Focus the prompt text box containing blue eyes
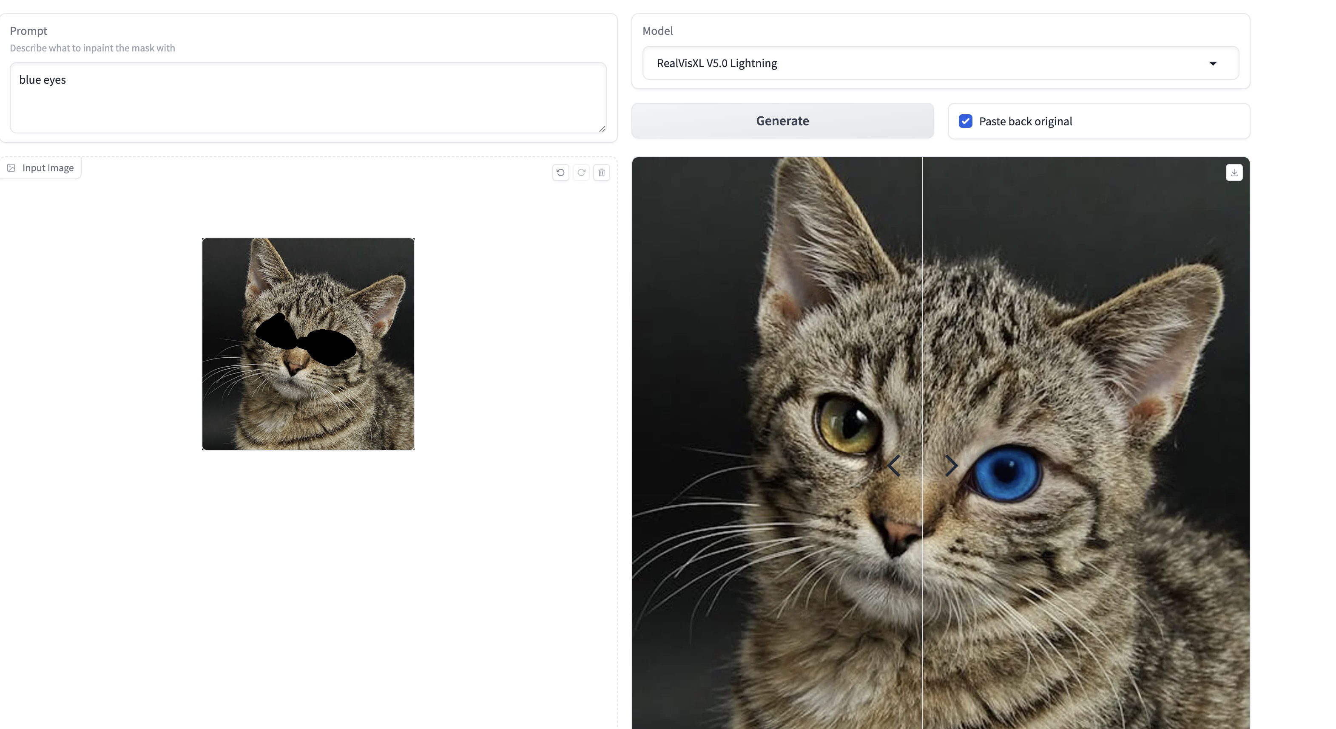 click(x=308, y=98)
